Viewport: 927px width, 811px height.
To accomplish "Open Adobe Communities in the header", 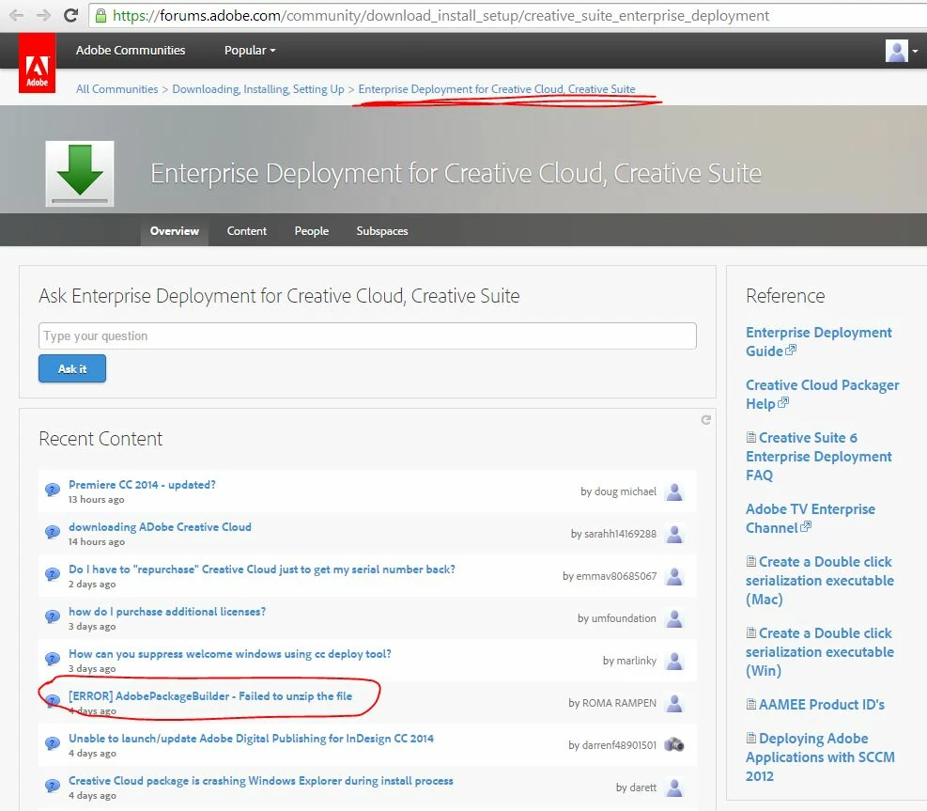I will [130, 51].
